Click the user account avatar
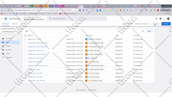Screen dimensions: 172x97 (x=168, y=18)
